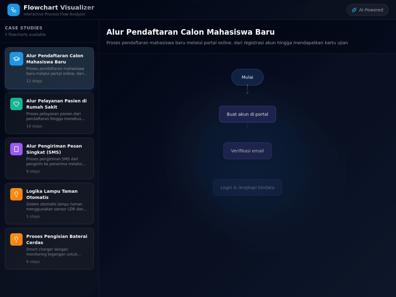Open the Logika Lampu Taman Otomatis card
Screen dimensions: 396x297
(x=49, y=204)
